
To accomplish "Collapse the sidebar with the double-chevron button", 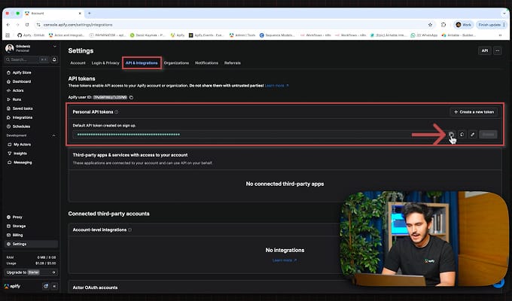I will [x=54, y=286].
